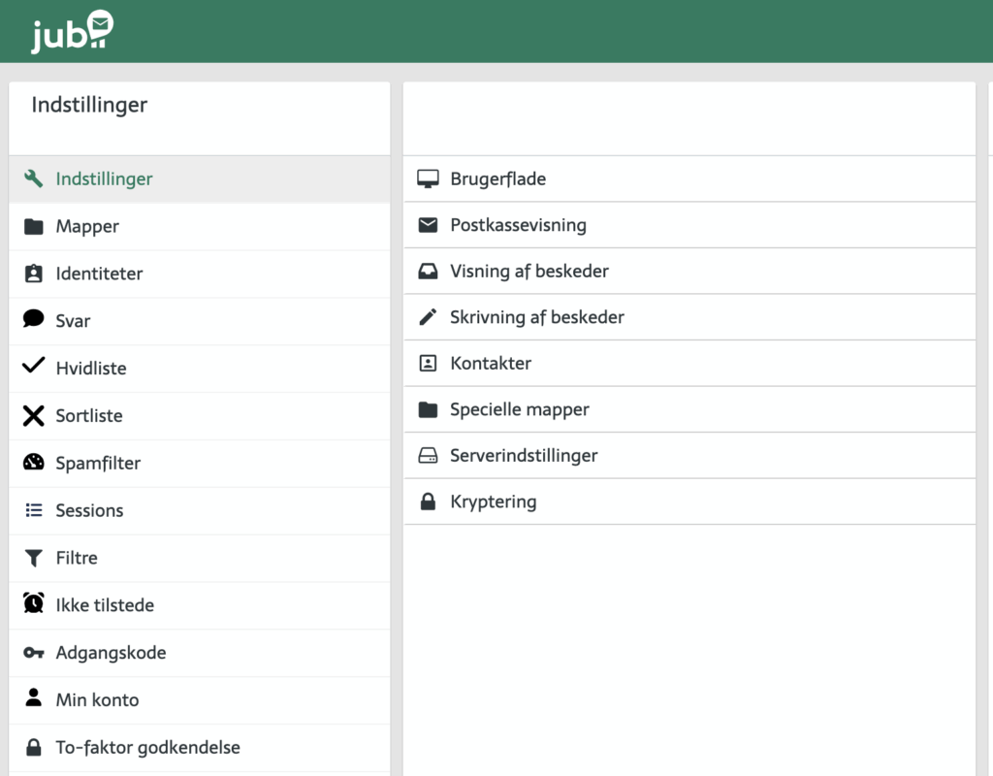Click the monitor icon for Brugerflade
This screenshot has height=776, width=993.
coord(428,179)
